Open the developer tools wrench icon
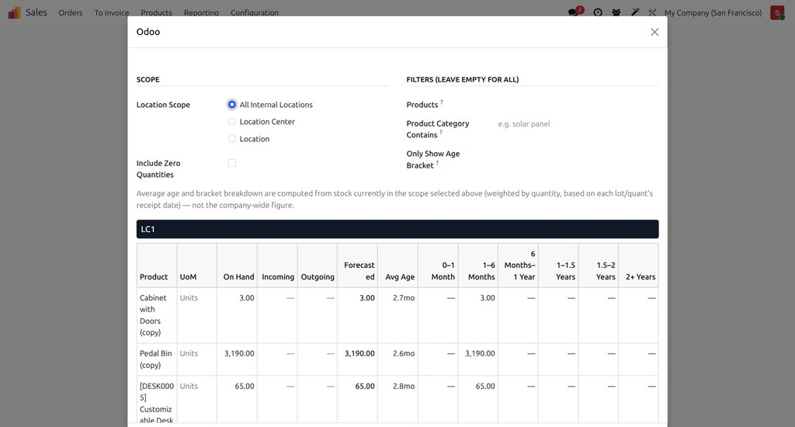This screenshot has width=795, height=427. (652, 12)
